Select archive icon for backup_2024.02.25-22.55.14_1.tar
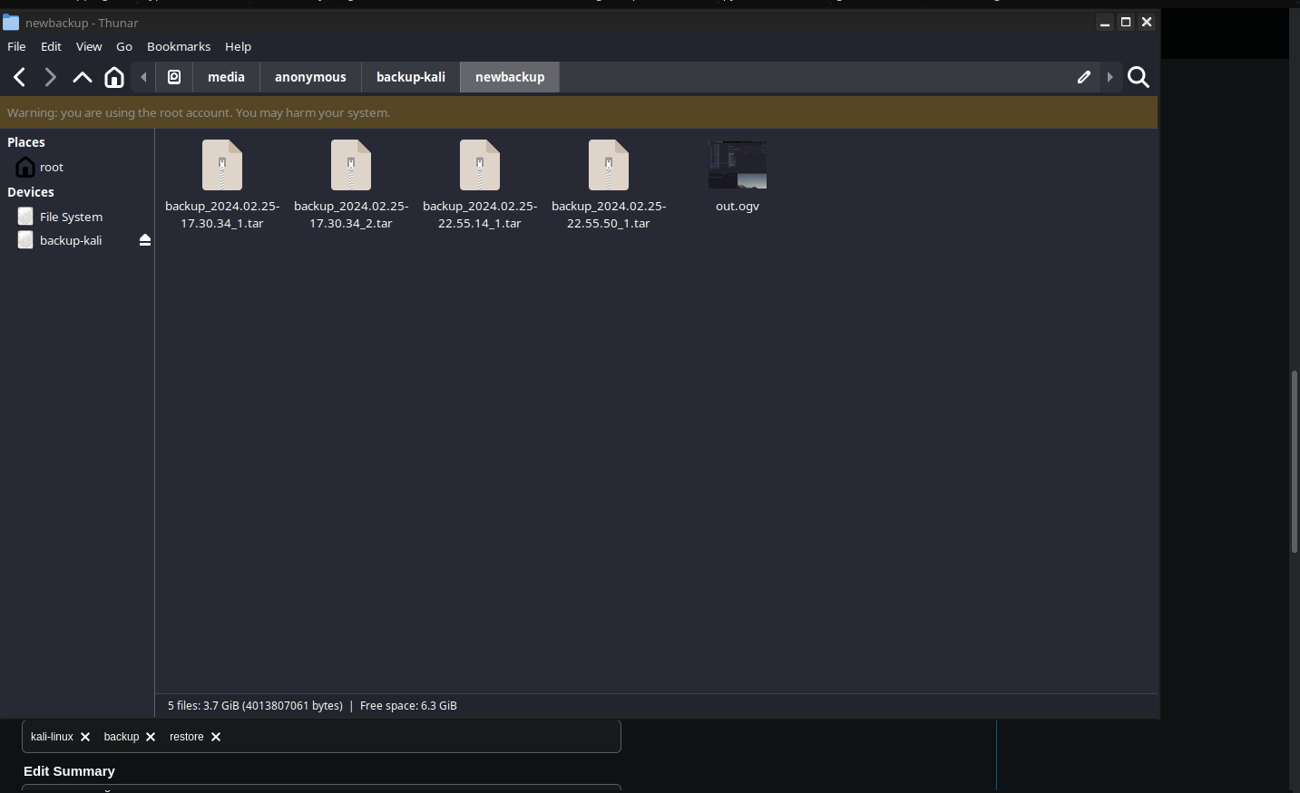 click(480, 165)
